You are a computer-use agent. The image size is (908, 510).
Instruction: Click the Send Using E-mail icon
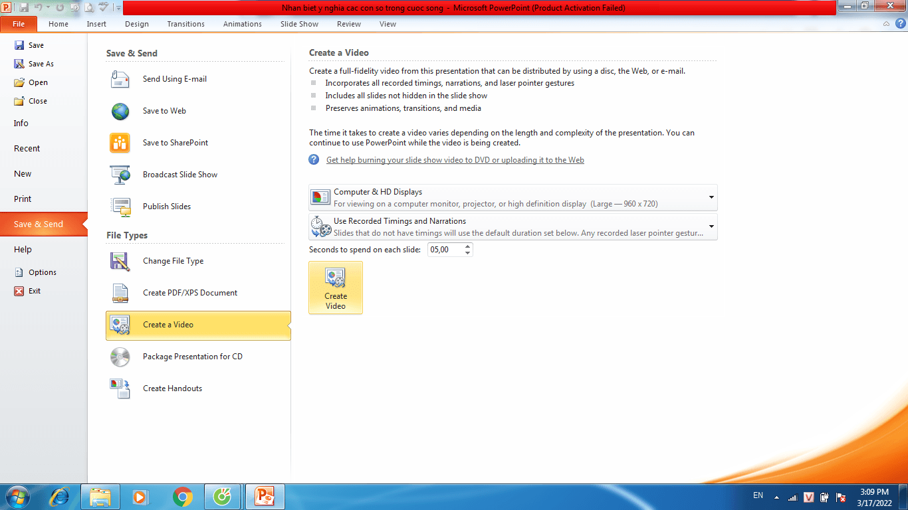[120, 79]
